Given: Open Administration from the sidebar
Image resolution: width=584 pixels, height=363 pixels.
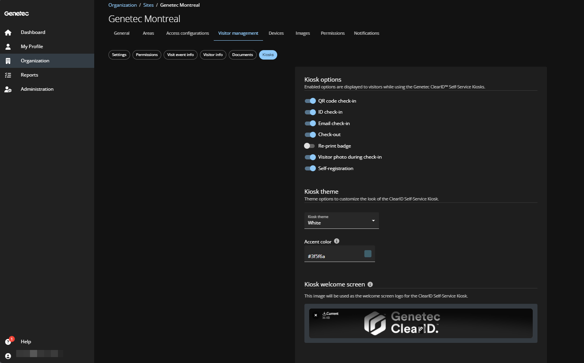Looking at the screenshot, I should pyautogui.click(x=47, y=89).
